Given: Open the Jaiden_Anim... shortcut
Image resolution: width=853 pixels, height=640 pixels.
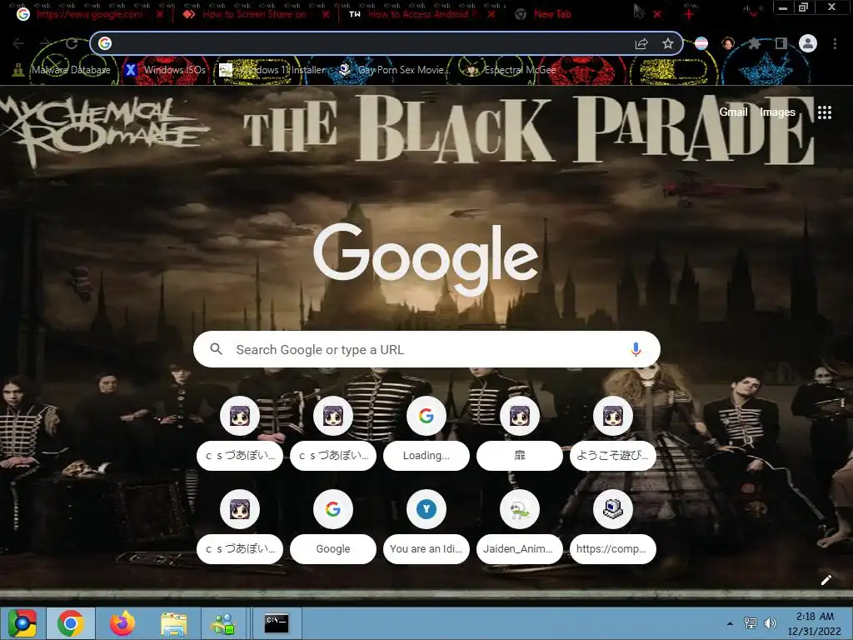Looking at the screenshot, I should (520, 526).
